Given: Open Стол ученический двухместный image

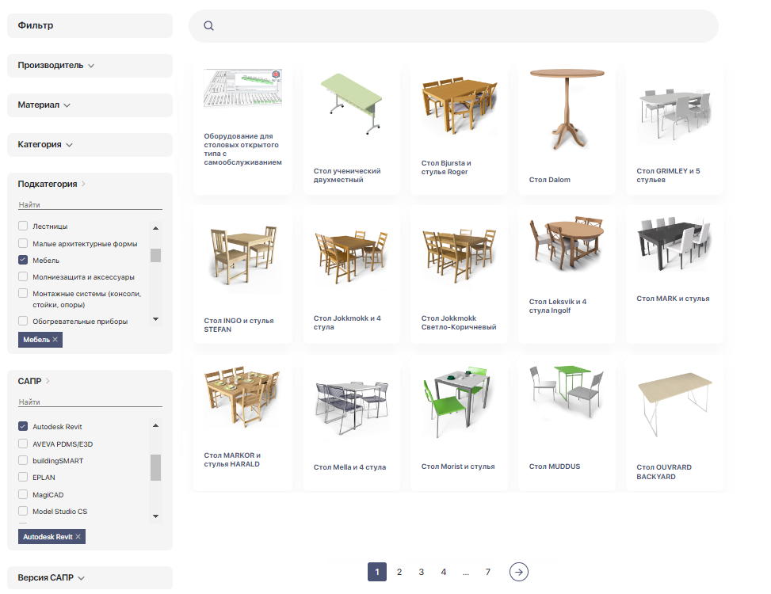Looking at the screenshot, I should click(x=351, y=104).
